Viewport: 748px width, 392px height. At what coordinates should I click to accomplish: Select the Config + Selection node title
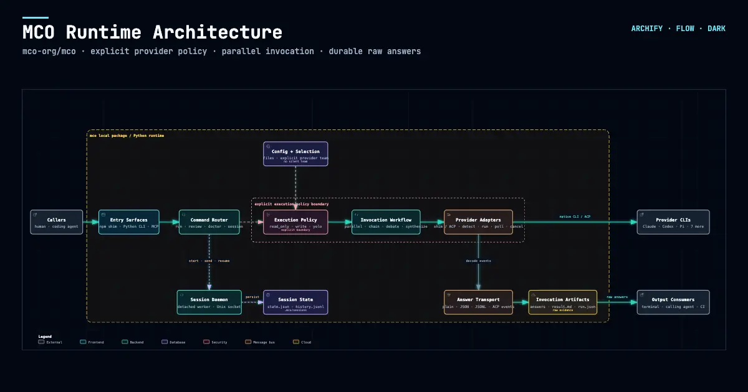coord(295,151)
